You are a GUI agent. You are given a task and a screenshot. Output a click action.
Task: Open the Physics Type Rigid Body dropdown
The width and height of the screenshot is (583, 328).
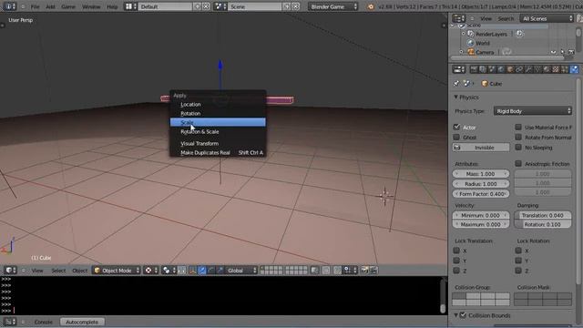tap(532, 111)
